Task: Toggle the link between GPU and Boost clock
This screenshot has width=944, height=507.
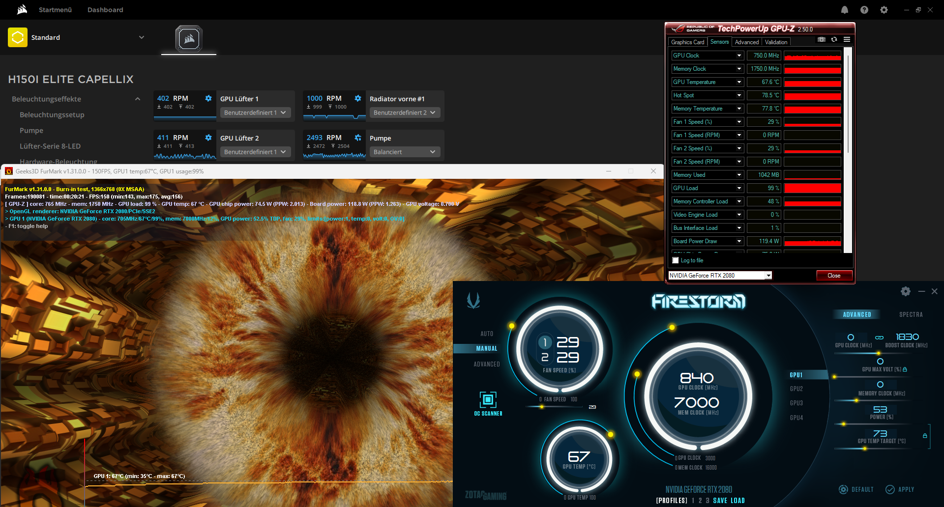Action: pyautogui.click(x=879, y=337)
